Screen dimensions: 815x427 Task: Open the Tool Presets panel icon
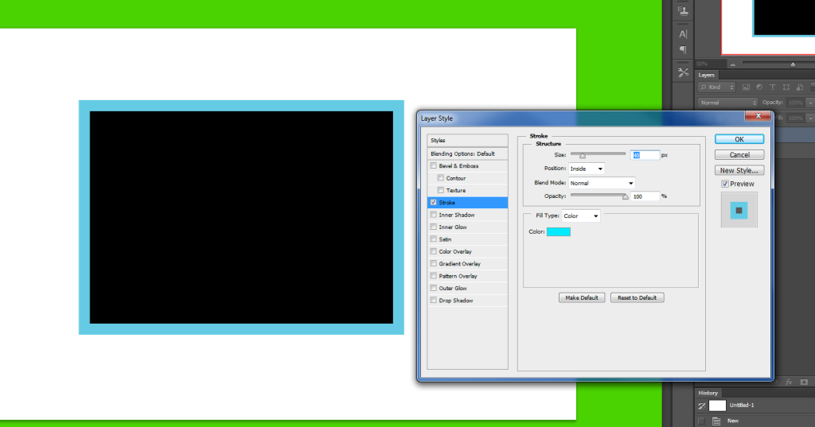click(683, 72)
